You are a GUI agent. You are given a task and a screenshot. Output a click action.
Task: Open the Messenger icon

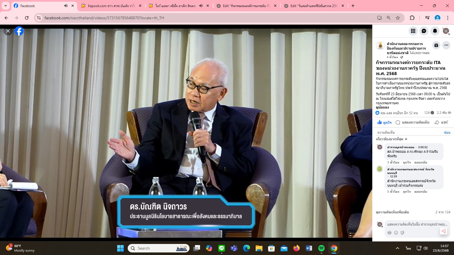pos(424,31)
